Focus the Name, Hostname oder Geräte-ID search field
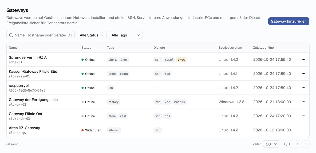Screen dimensions: 316x153 (41, 35)
